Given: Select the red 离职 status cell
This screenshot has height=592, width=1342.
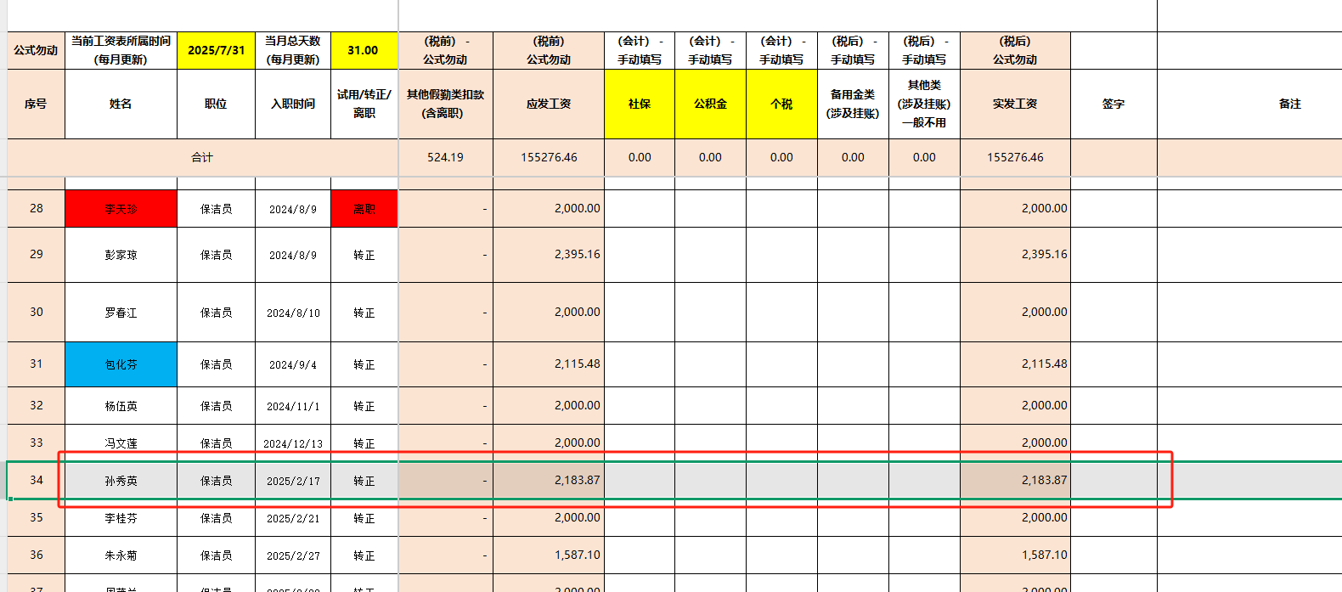Looking at the screenshot, I should point(364,209).
